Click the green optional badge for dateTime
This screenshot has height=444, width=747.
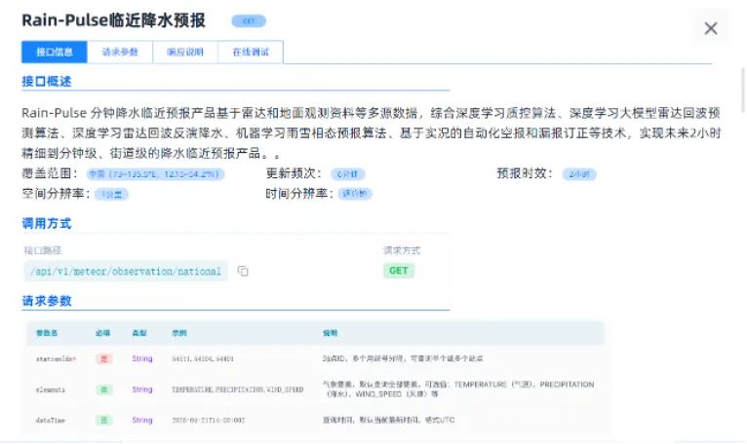[x=103, y=421]
